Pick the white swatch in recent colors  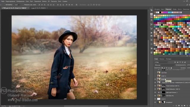[158, 12]
